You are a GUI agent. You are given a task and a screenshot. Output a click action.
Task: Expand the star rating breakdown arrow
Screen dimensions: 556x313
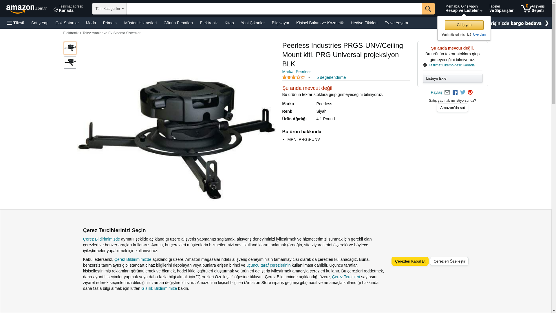(309, 77)
